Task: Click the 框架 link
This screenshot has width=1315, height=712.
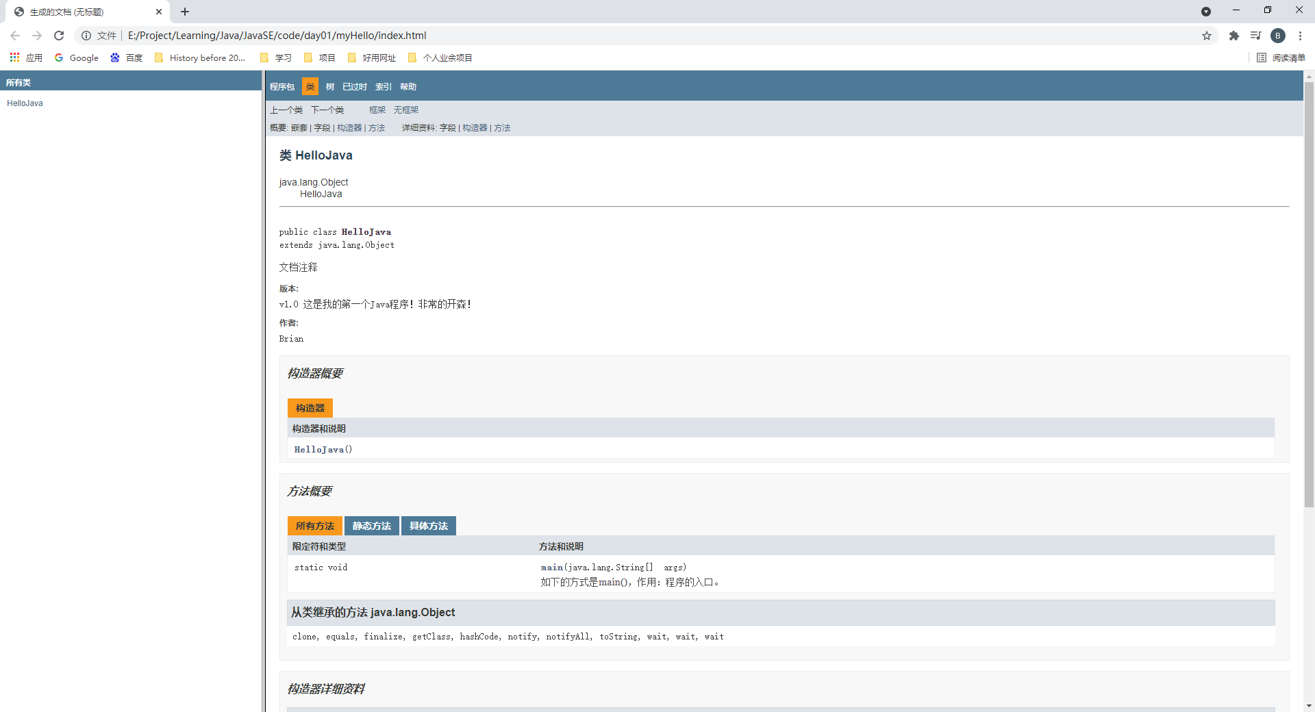Action: tap(377, 110)
